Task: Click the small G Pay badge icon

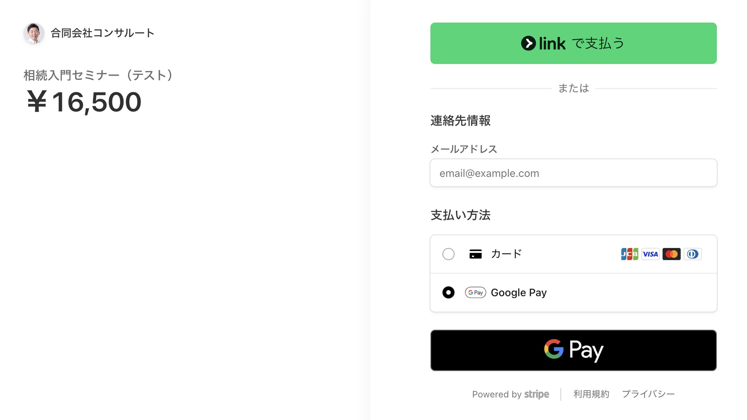Action: 475,292
